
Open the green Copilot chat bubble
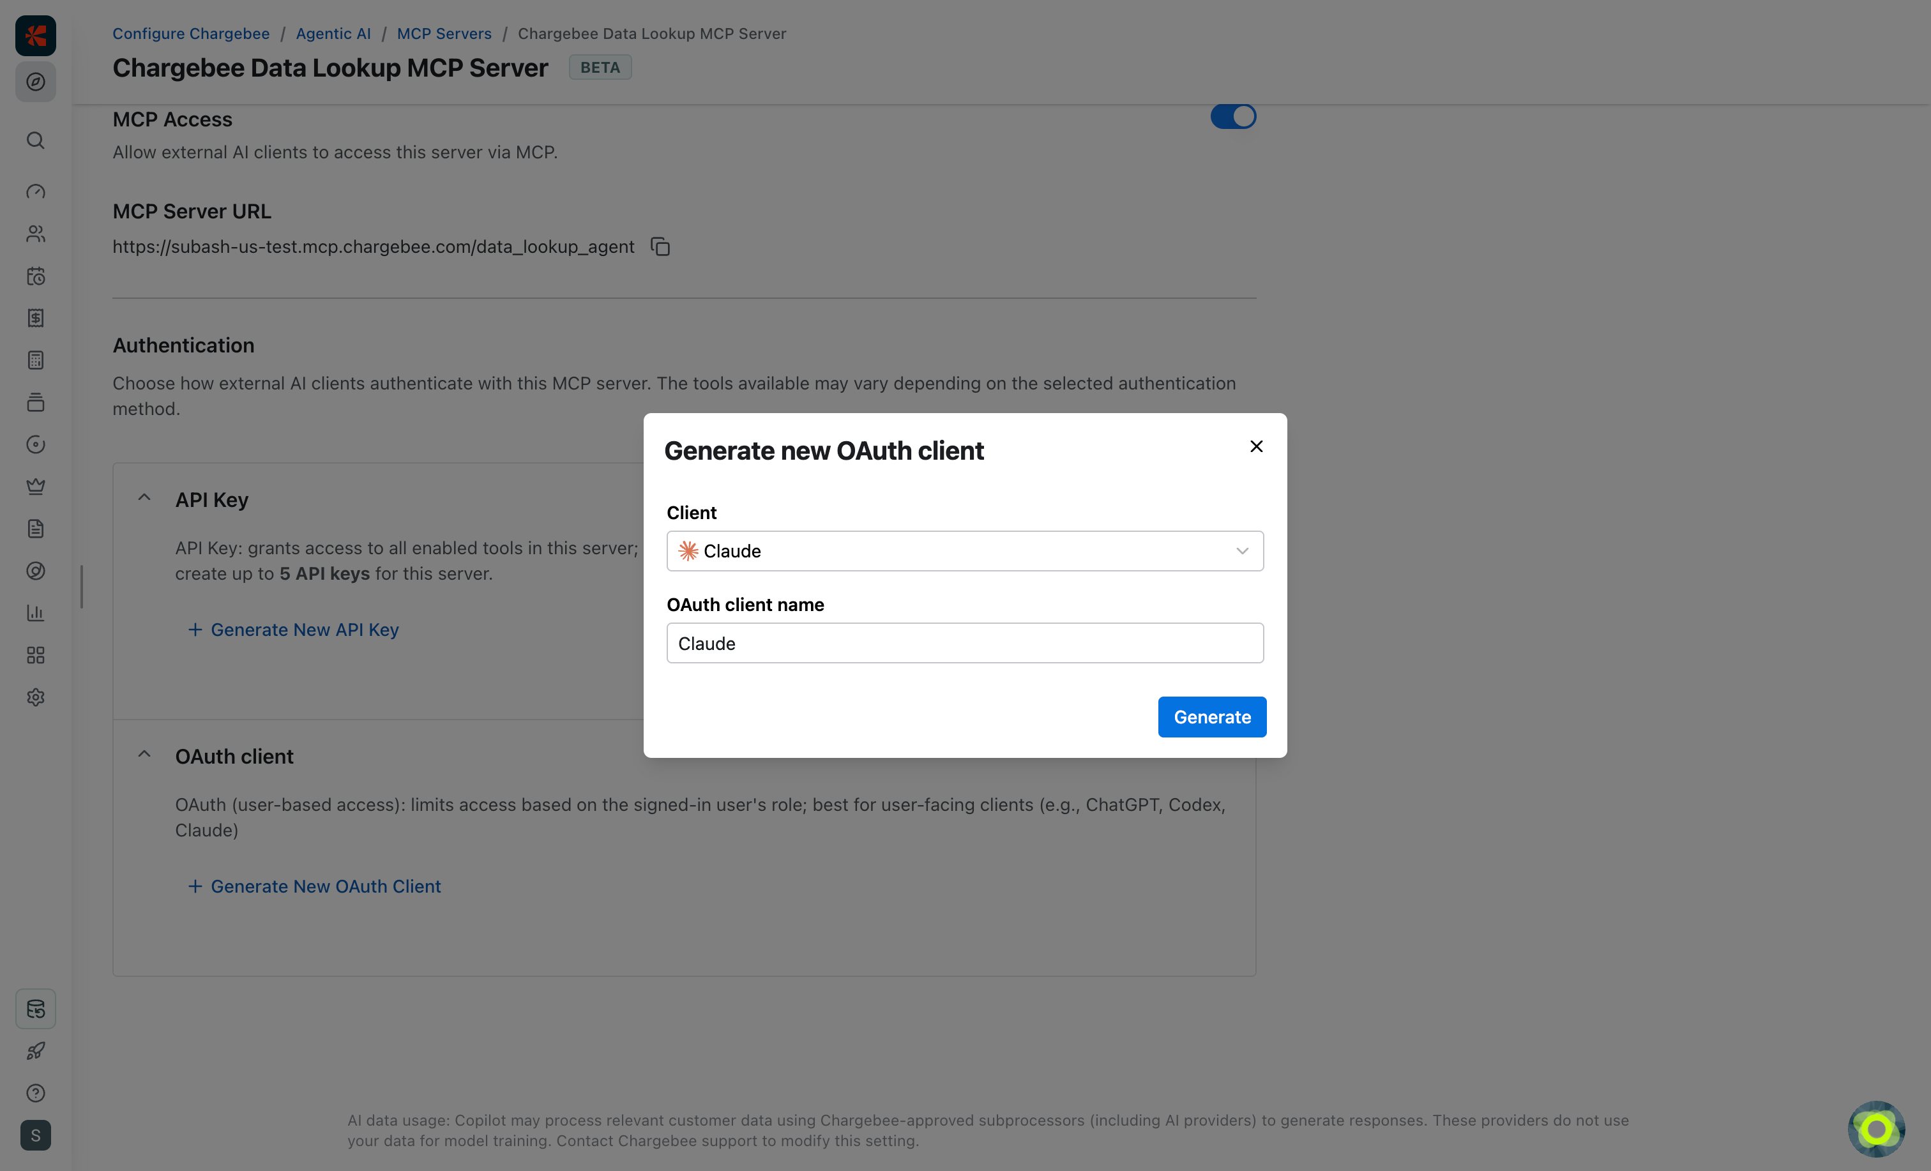tap(1876, 1129)
